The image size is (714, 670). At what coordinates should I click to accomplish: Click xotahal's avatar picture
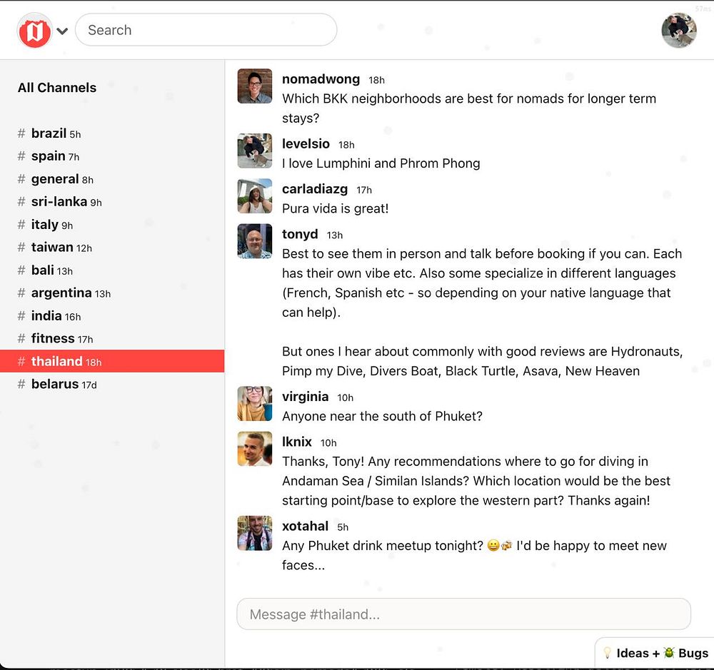[255, 532]
